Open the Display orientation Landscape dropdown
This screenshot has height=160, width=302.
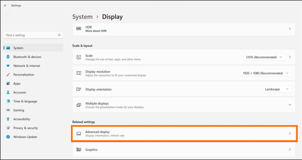[277, 89]
